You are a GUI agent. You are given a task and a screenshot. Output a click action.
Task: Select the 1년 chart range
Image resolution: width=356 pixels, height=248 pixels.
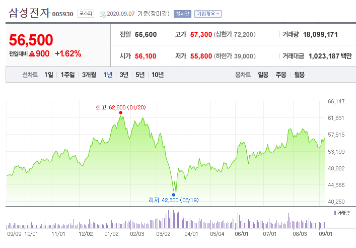108,75
